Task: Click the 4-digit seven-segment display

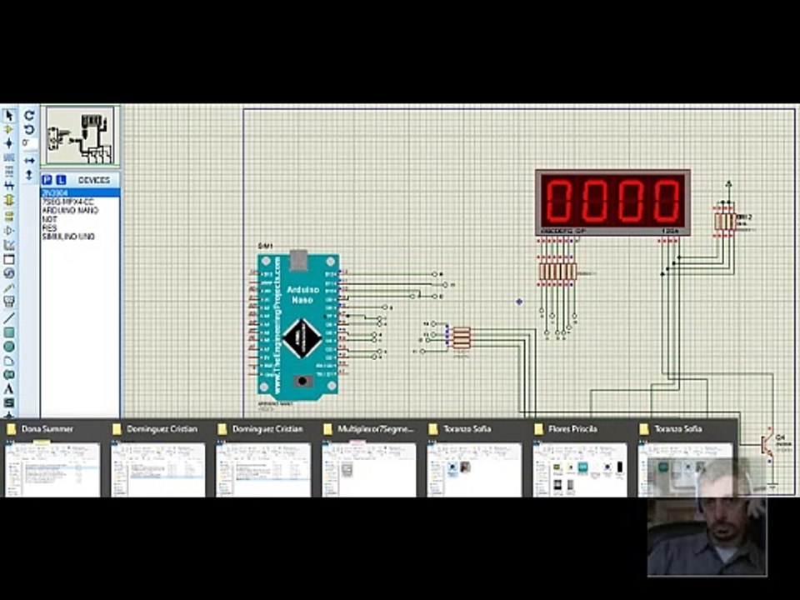Action: coord(612,202)
